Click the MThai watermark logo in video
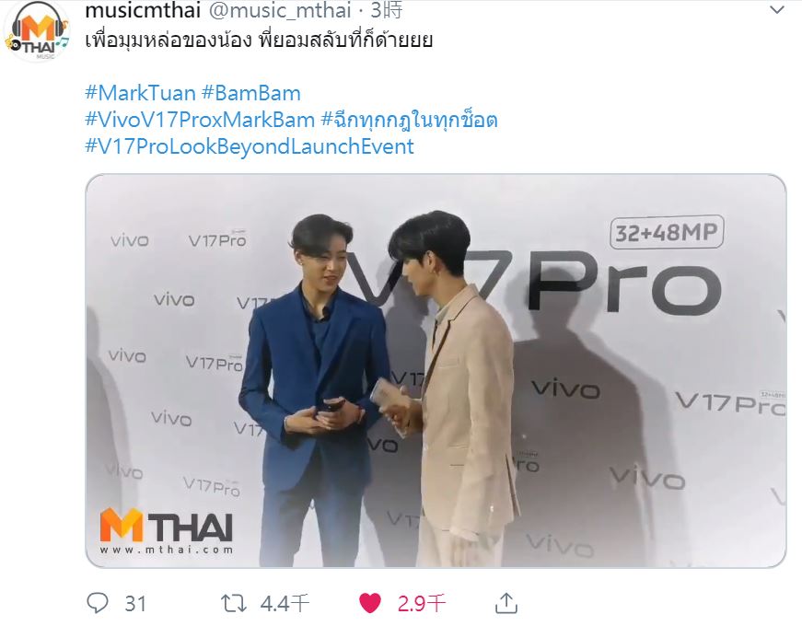The width and height of the screenshot is (802, 626). [167, 530]
